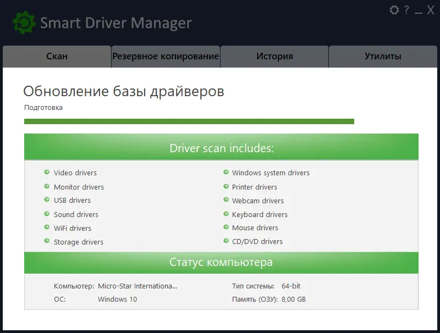Click the green bullet beside Video drivers
The width and height of the screenshot is (440, 333).
coord(47,173)
